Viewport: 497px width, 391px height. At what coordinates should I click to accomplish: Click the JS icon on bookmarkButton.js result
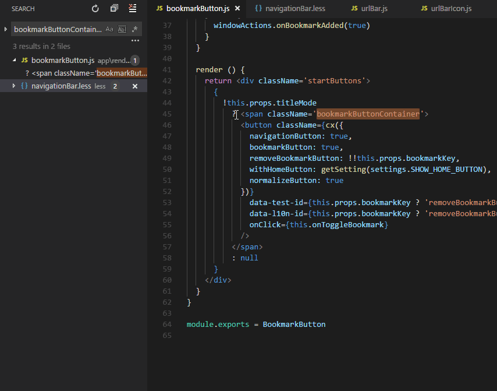[x=24, y=60]
